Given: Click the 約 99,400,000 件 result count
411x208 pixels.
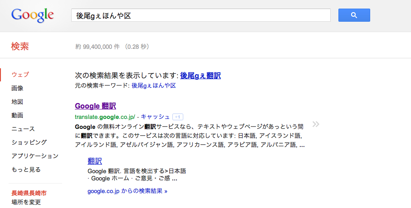Looking at the screenshot, I should coord(98,47).
